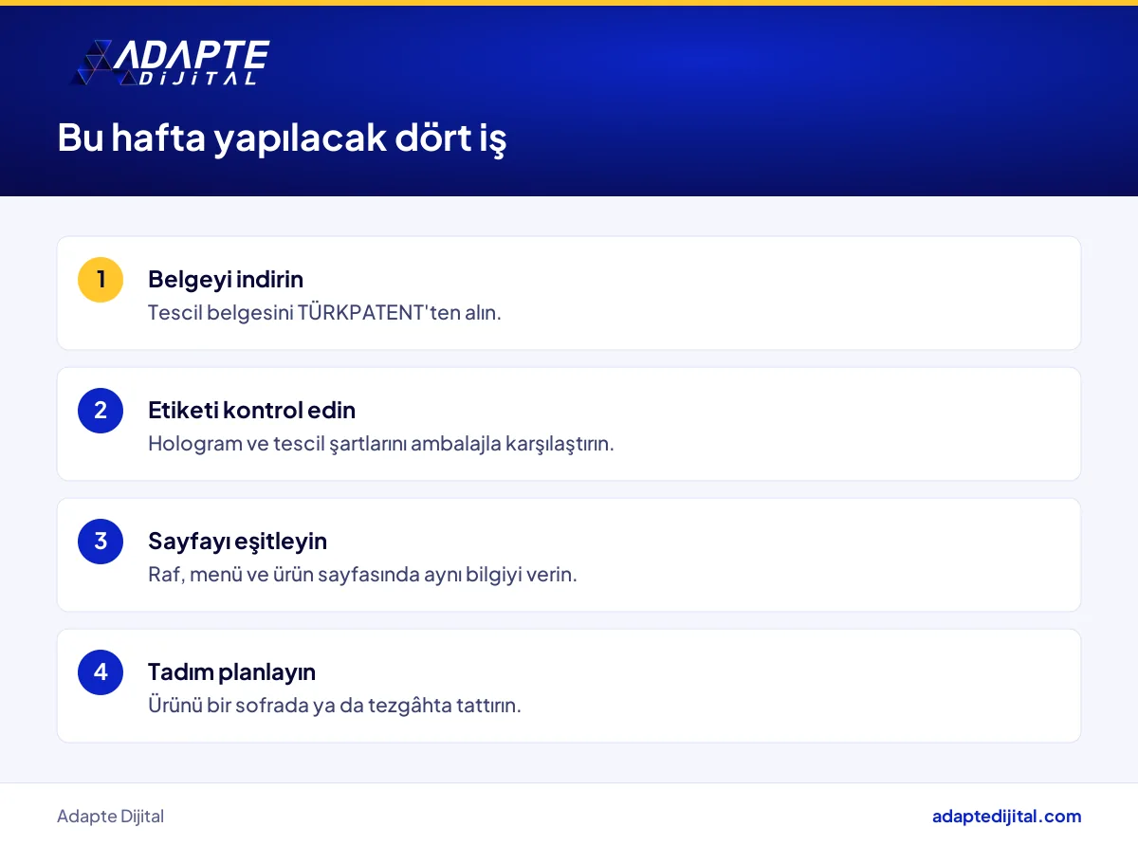
Task: Select the "Tadım planlayın" title
Action: [x=231, y=672]
